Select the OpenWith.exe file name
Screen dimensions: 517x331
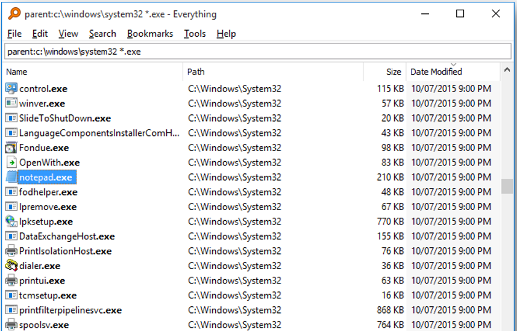click(x=49, y=162)
